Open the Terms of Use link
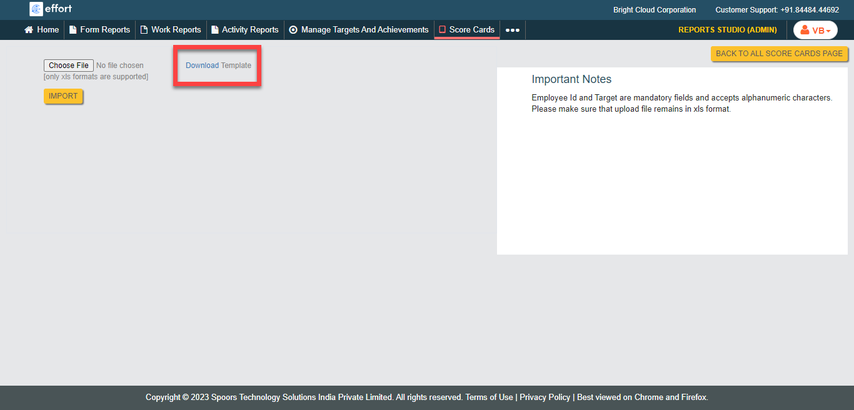 click(489, 398)
